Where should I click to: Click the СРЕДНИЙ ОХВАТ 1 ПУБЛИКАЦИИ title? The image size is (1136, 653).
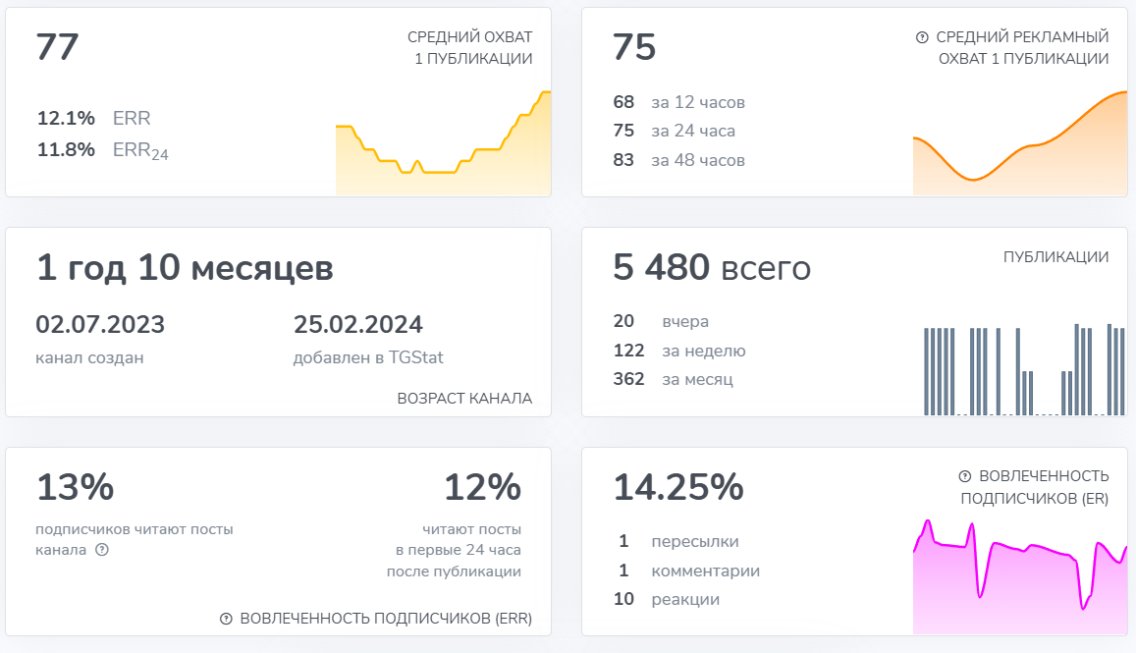click(x=469, y=48)
